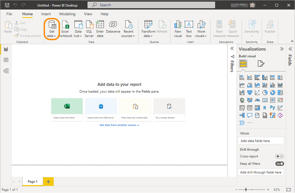
Task: Open the File menu
Action: [x=9, y=14]
